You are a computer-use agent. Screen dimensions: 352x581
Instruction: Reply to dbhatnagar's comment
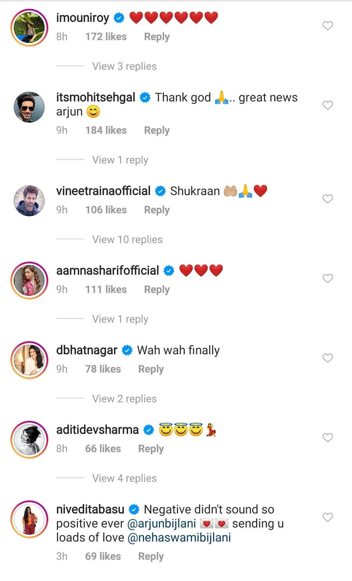[x=151, y=369]
